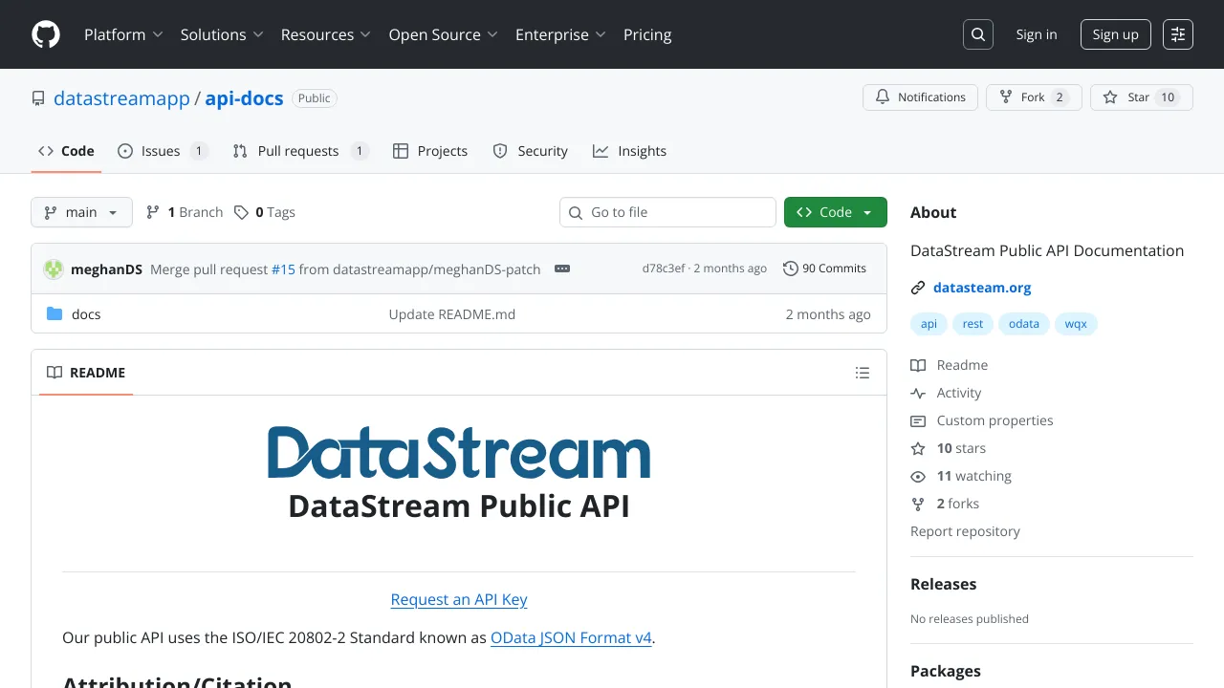Visit the datasteam.org website link
Screen dimensions: 1224x688
click(982, 288)
